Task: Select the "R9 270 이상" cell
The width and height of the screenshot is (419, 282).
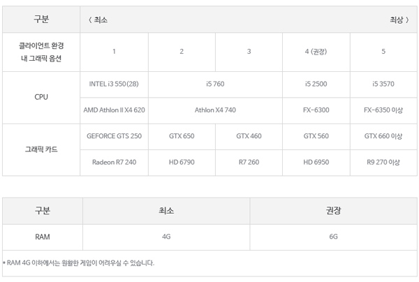Action: (x=383, y=162)
